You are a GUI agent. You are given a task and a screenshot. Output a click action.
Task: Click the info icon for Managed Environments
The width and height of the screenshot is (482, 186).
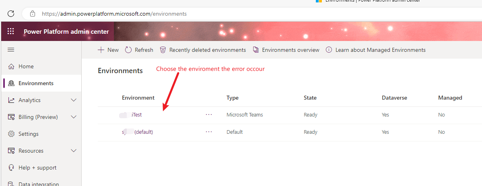(x=329, y=50)
